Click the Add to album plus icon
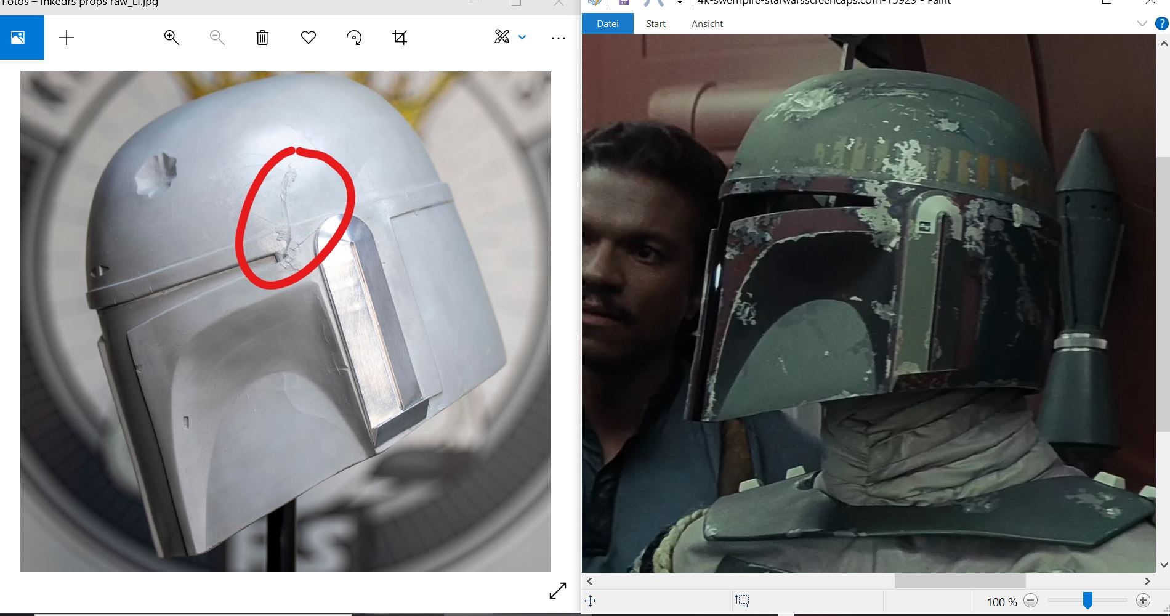Viewport: 1170px width, 616px height. pos(67,38)
